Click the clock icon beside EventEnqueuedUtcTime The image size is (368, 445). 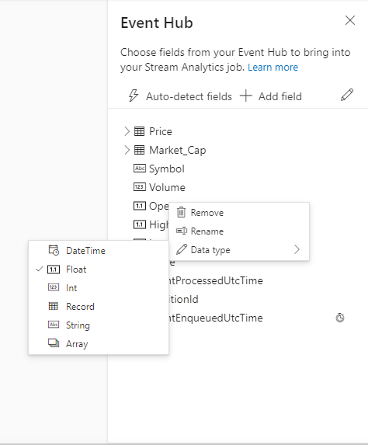click(340, 318)
